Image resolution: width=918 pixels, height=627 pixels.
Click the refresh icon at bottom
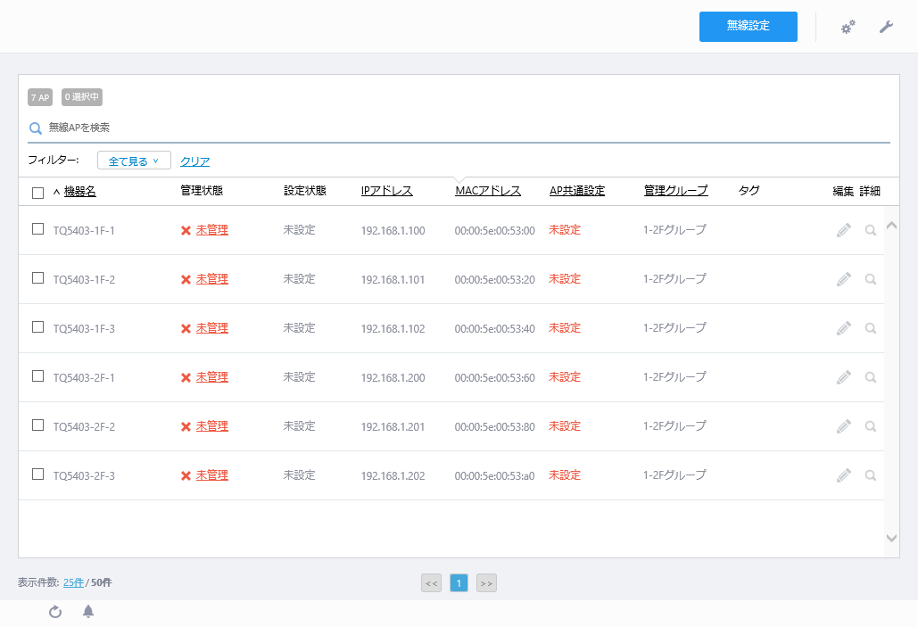point(55,612)
